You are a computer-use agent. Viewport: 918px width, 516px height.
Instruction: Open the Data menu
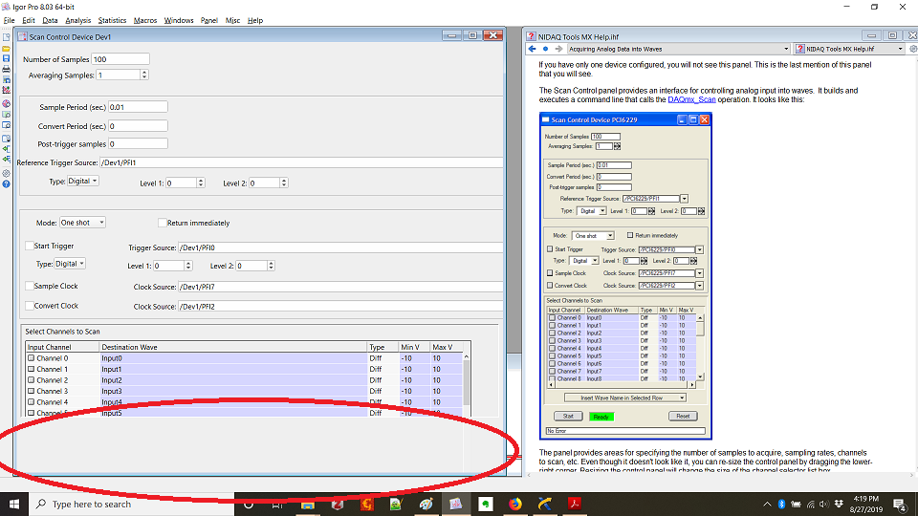50,20
